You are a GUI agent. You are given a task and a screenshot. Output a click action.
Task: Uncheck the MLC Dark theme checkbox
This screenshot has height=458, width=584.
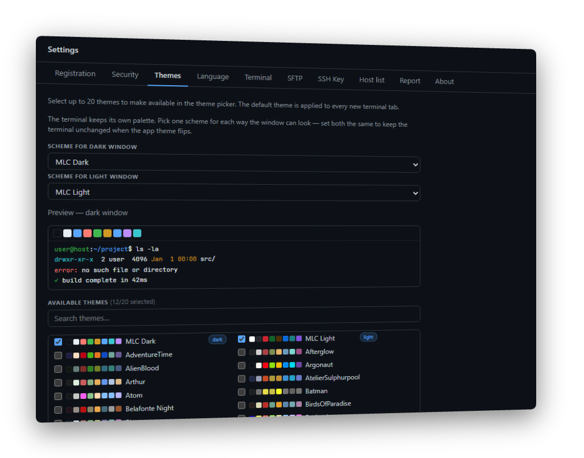pyautogui.click(x=58, y=342)
